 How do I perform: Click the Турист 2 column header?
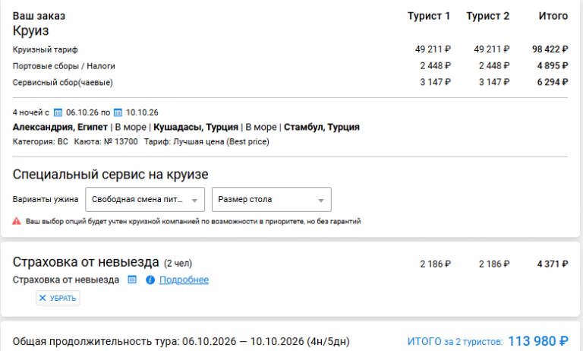488,16
